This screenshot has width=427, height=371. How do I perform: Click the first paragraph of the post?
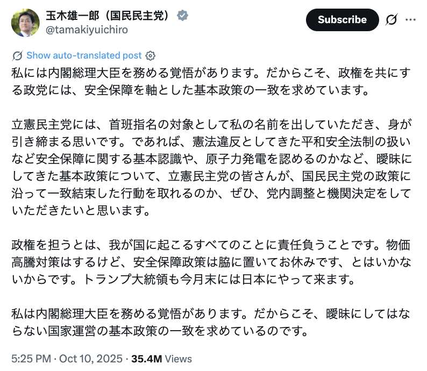(x=210, y=81)
